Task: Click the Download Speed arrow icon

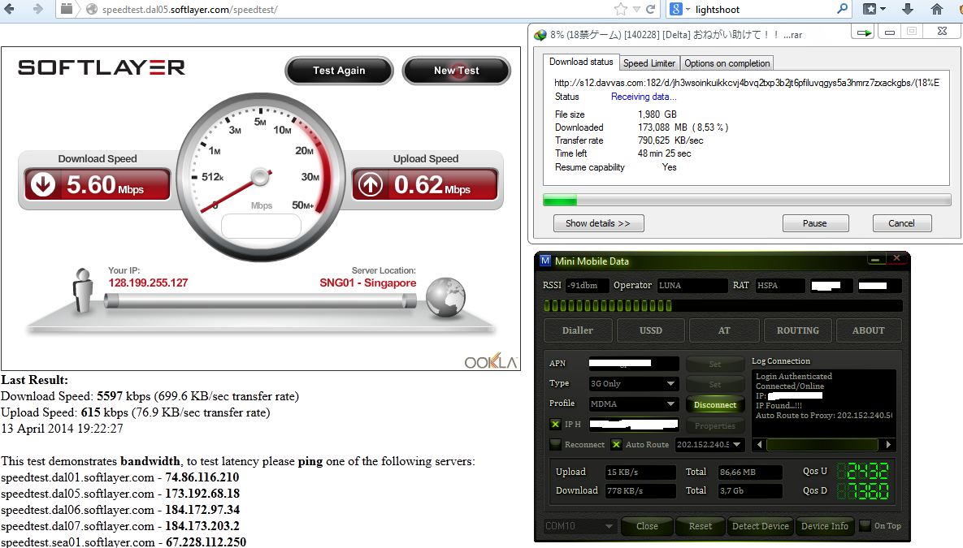Action: point(42,184)
